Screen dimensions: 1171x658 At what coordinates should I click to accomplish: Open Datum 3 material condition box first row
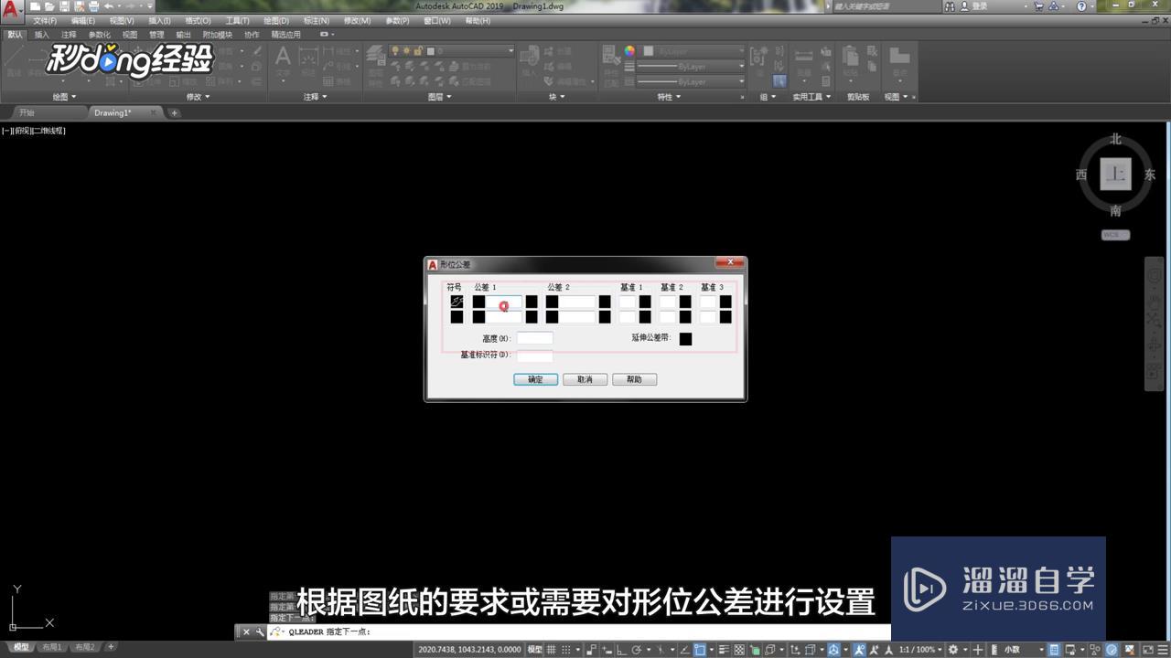(725, 302)
